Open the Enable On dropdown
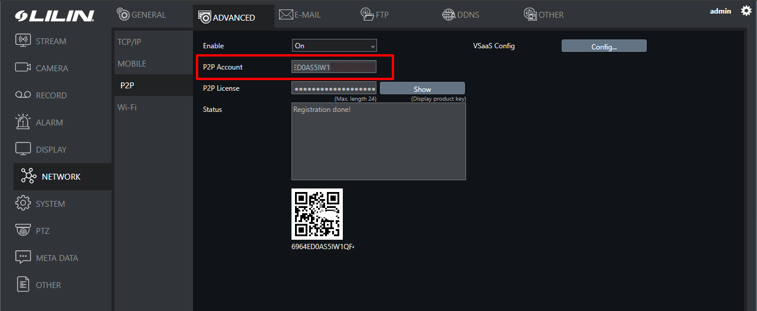The image size is (757, 311). coord(334,45)
